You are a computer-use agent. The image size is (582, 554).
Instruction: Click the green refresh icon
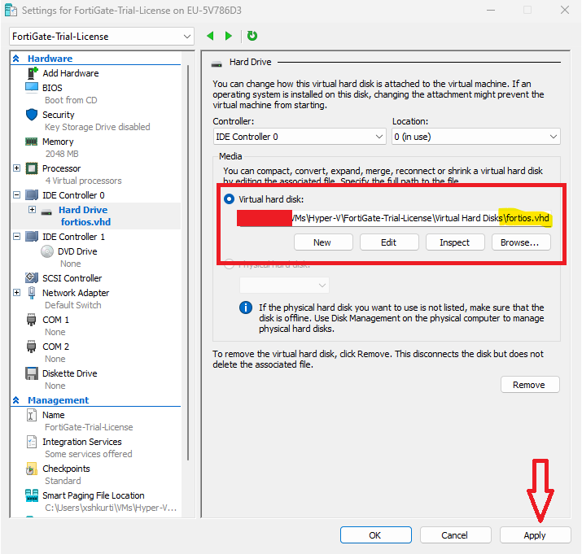coord(252,36)
